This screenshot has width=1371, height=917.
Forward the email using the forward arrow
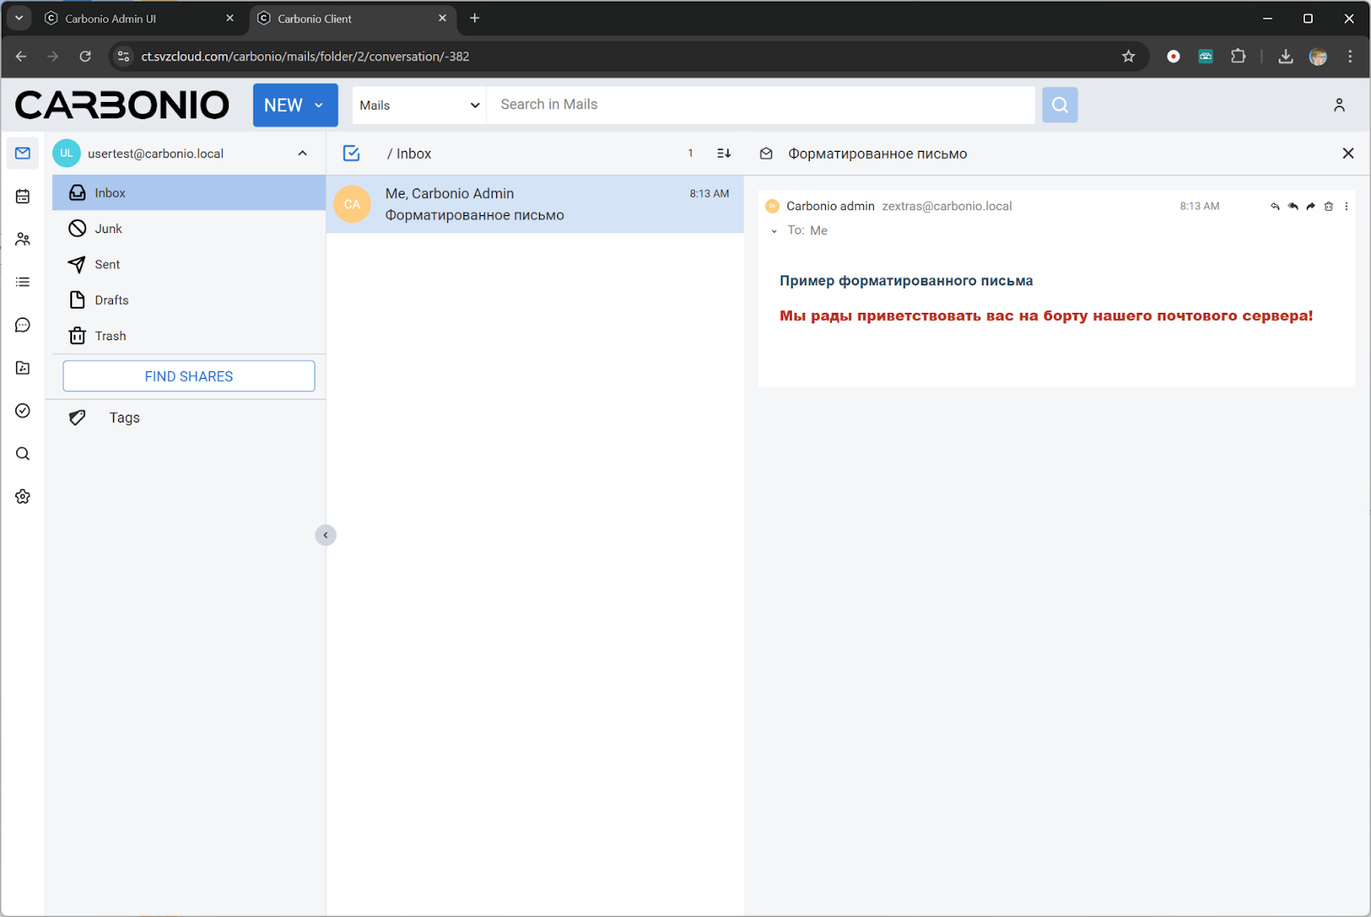pos(1311,207)
